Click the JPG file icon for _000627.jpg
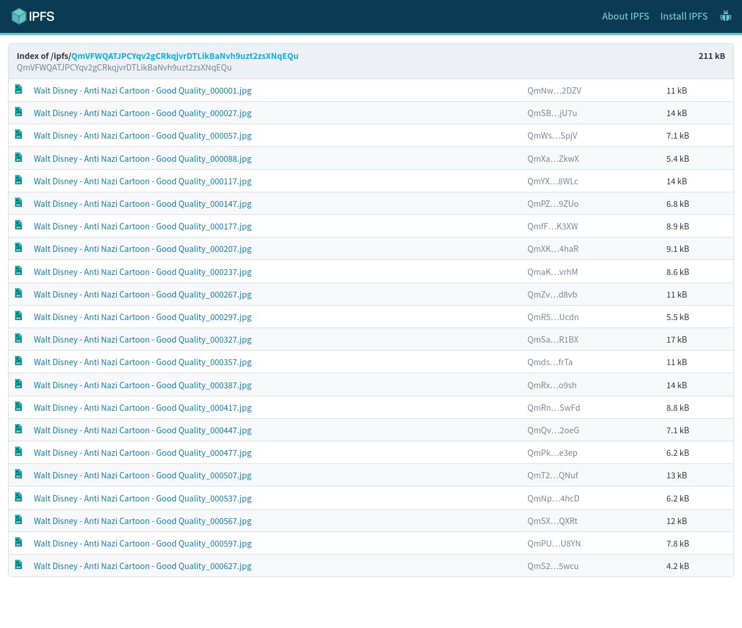Image resolution: width=742 pixels, height=628 pixels. pyautogui.click(x=18, y=565)
